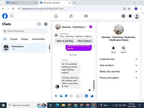
Task: Search in conversation using magnifier icon
Action: coord(124,48)
